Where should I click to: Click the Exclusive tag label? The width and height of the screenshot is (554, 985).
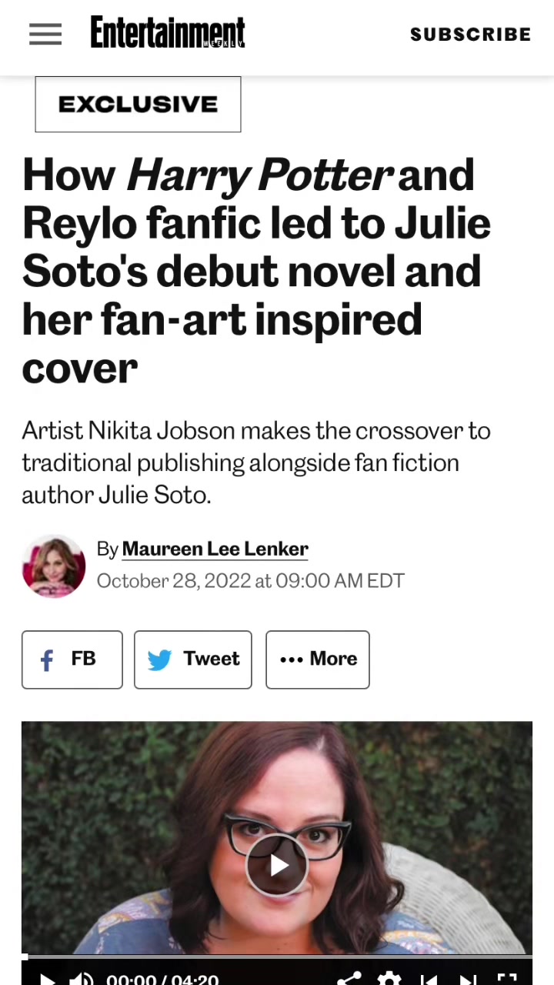click(x=138, y=105)
